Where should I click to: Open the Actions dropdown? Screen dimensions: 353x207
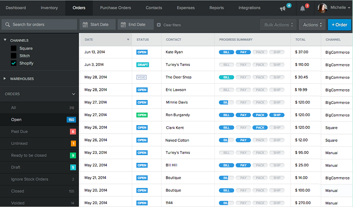(312, 25)
